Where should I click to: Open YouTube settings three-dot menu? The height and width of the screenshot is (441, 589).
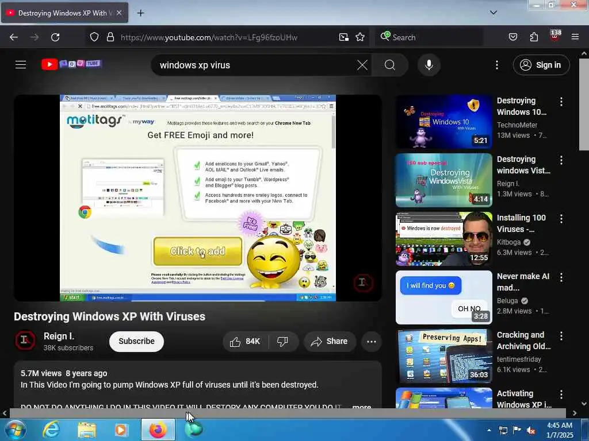coord(496,65)
